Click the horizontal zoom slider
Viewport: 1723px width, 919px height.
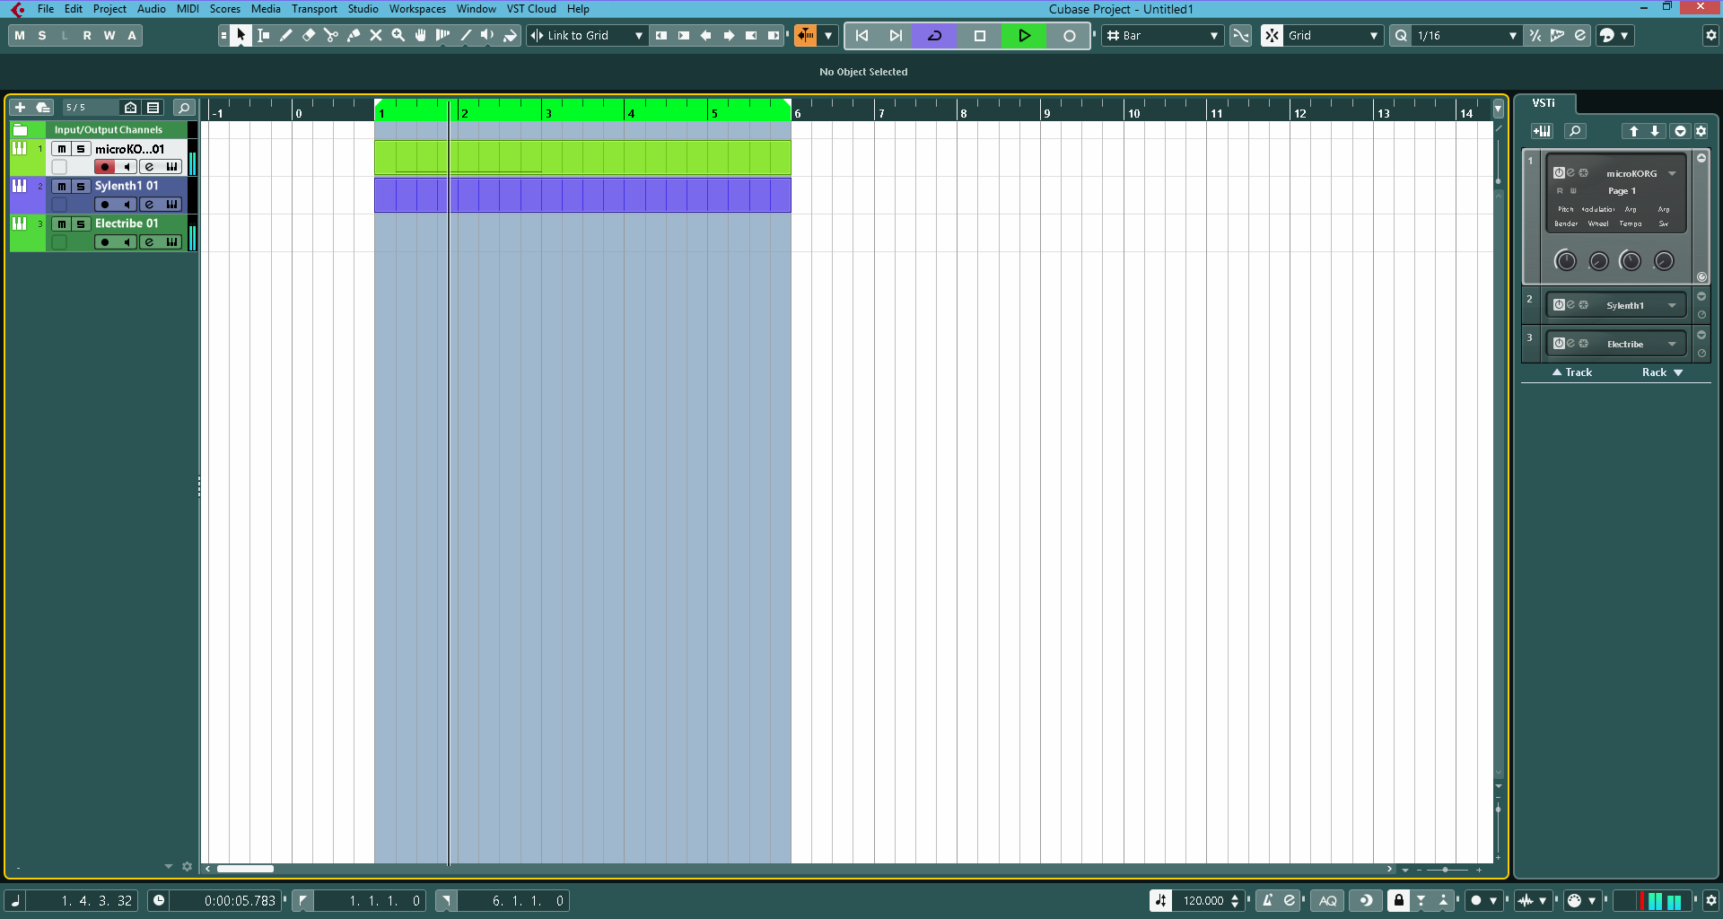1445,870
